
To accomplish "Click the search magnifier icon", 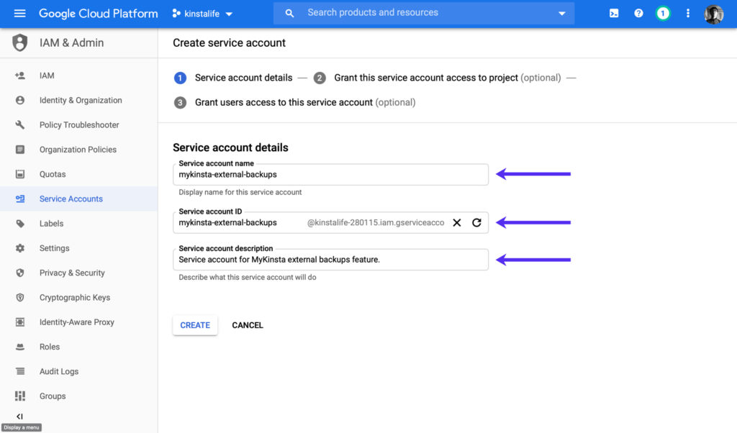I will (289, 13).
